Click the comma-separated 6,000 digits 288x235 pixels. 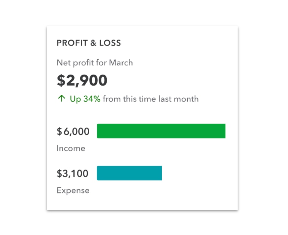[76, 132]
